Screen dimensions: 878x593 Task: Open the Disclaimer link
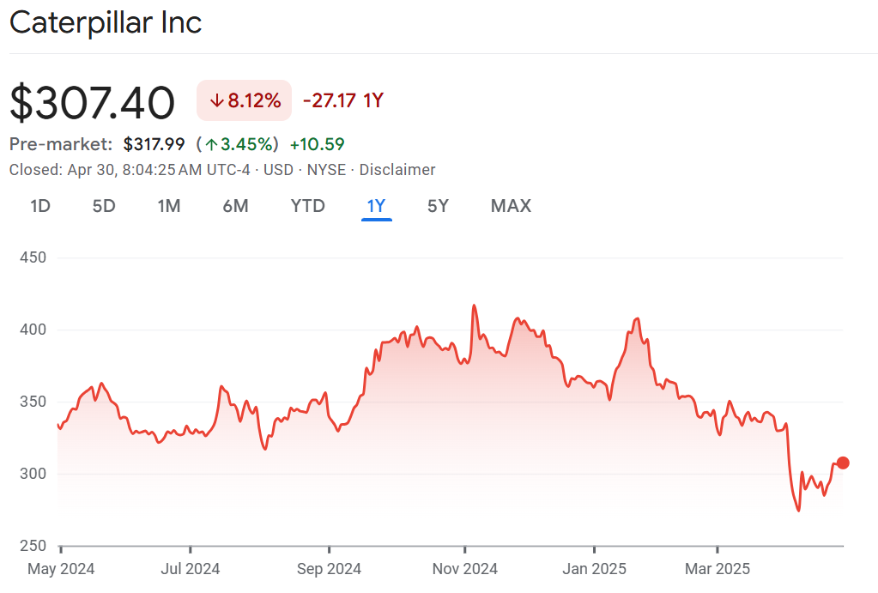(x=397, y=170)
